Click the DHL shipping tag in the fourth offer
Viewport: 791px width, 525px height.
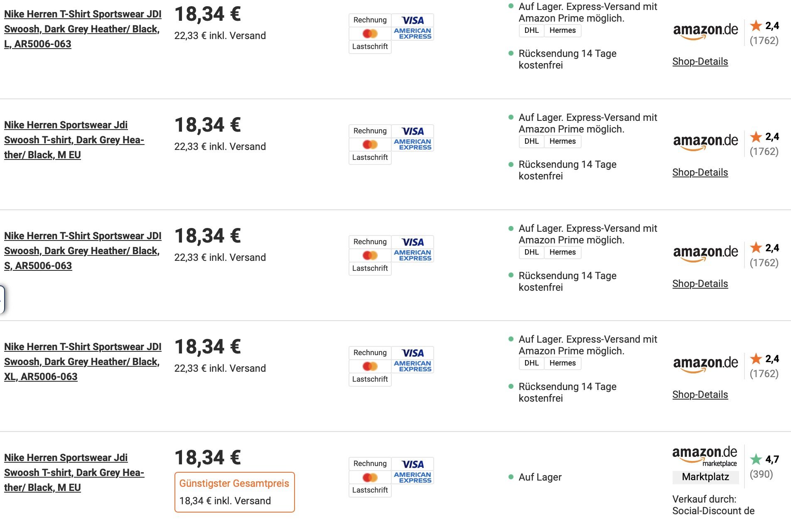(x=531, y=363)
